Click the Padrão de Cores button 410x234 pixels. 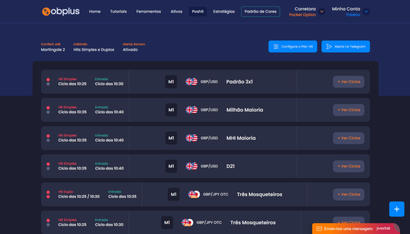(x=260, y=12)
